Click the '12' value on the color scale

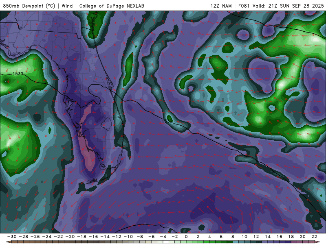point(256,237)
